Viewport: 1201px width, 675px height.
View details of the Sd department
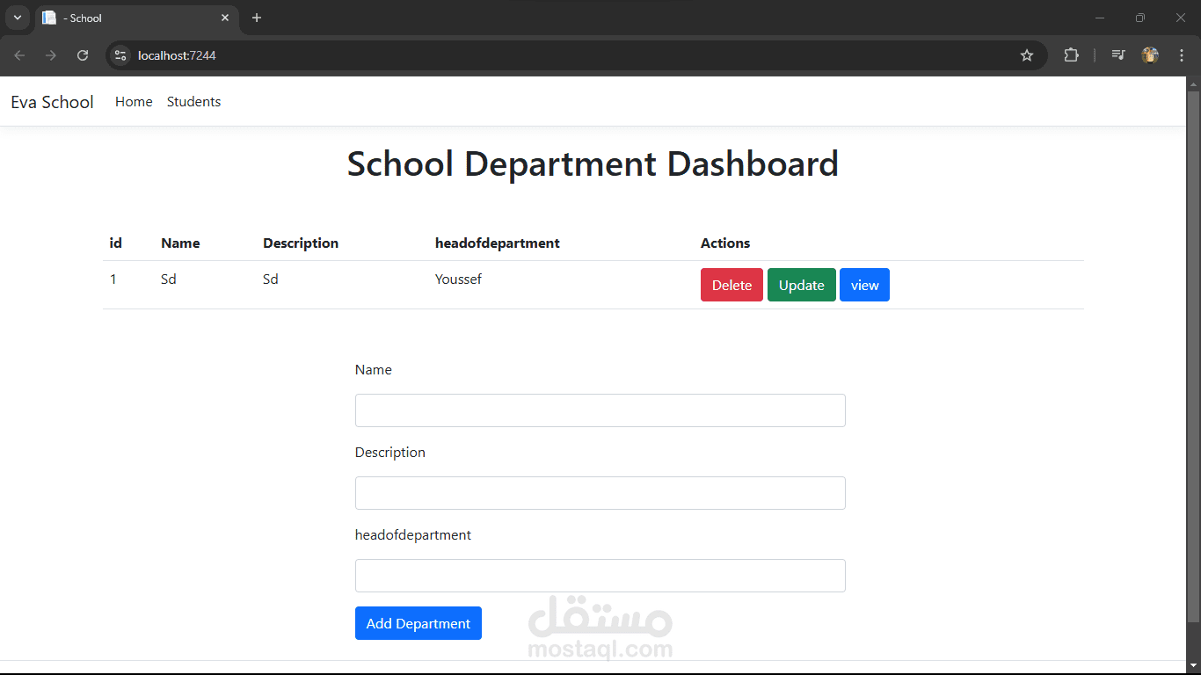tap(864, 285)
